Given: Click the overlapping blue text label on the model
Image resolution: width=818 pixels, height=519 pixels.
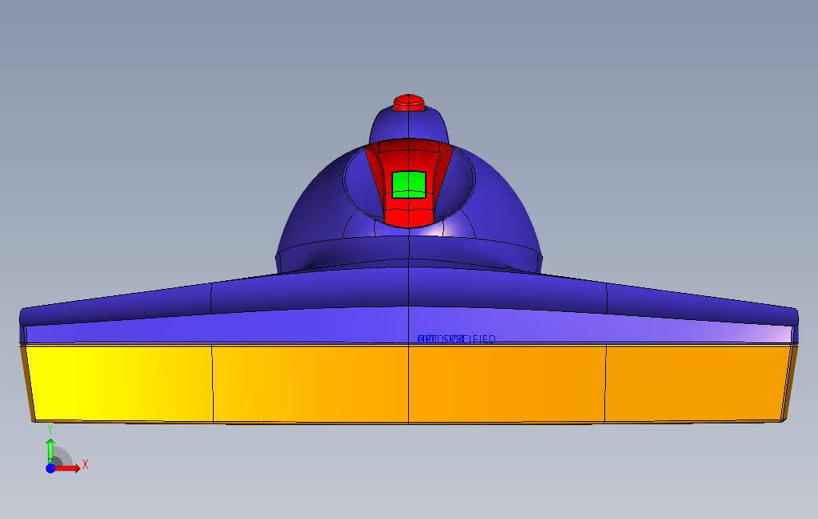Looking at the screenshot, I should tap(457, 339).
